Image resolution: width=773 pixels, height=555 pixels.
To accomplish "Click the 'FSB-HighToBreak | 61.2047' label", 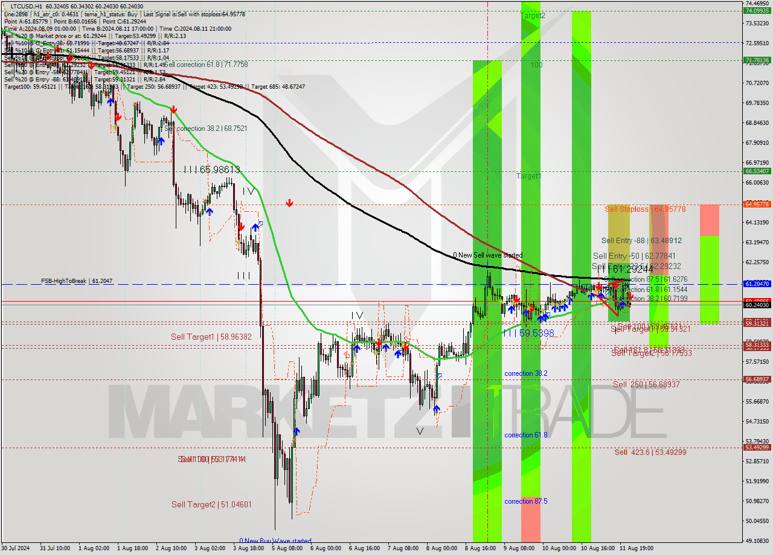I will (x=77, y=281).
